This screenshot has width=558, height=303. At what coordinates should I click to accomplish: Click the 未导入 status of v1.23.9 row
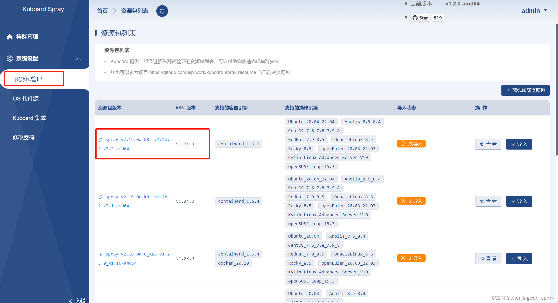[x=411, y=258]
